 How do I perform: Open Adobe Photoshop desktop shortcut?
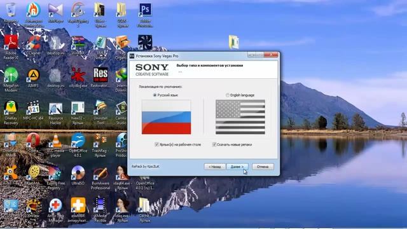coord(145,10)
